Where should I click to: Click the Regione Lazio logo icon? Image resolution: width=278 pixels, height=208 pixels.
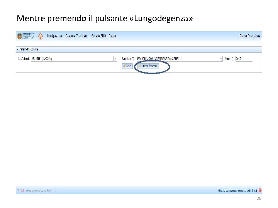tap(26, 36)
